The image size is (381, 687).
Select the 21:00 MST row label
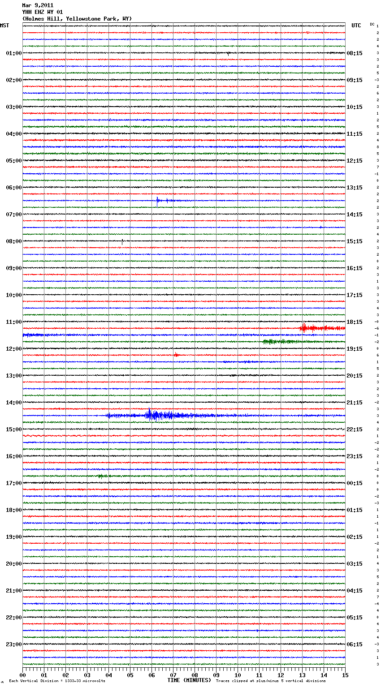coord(14,591)
